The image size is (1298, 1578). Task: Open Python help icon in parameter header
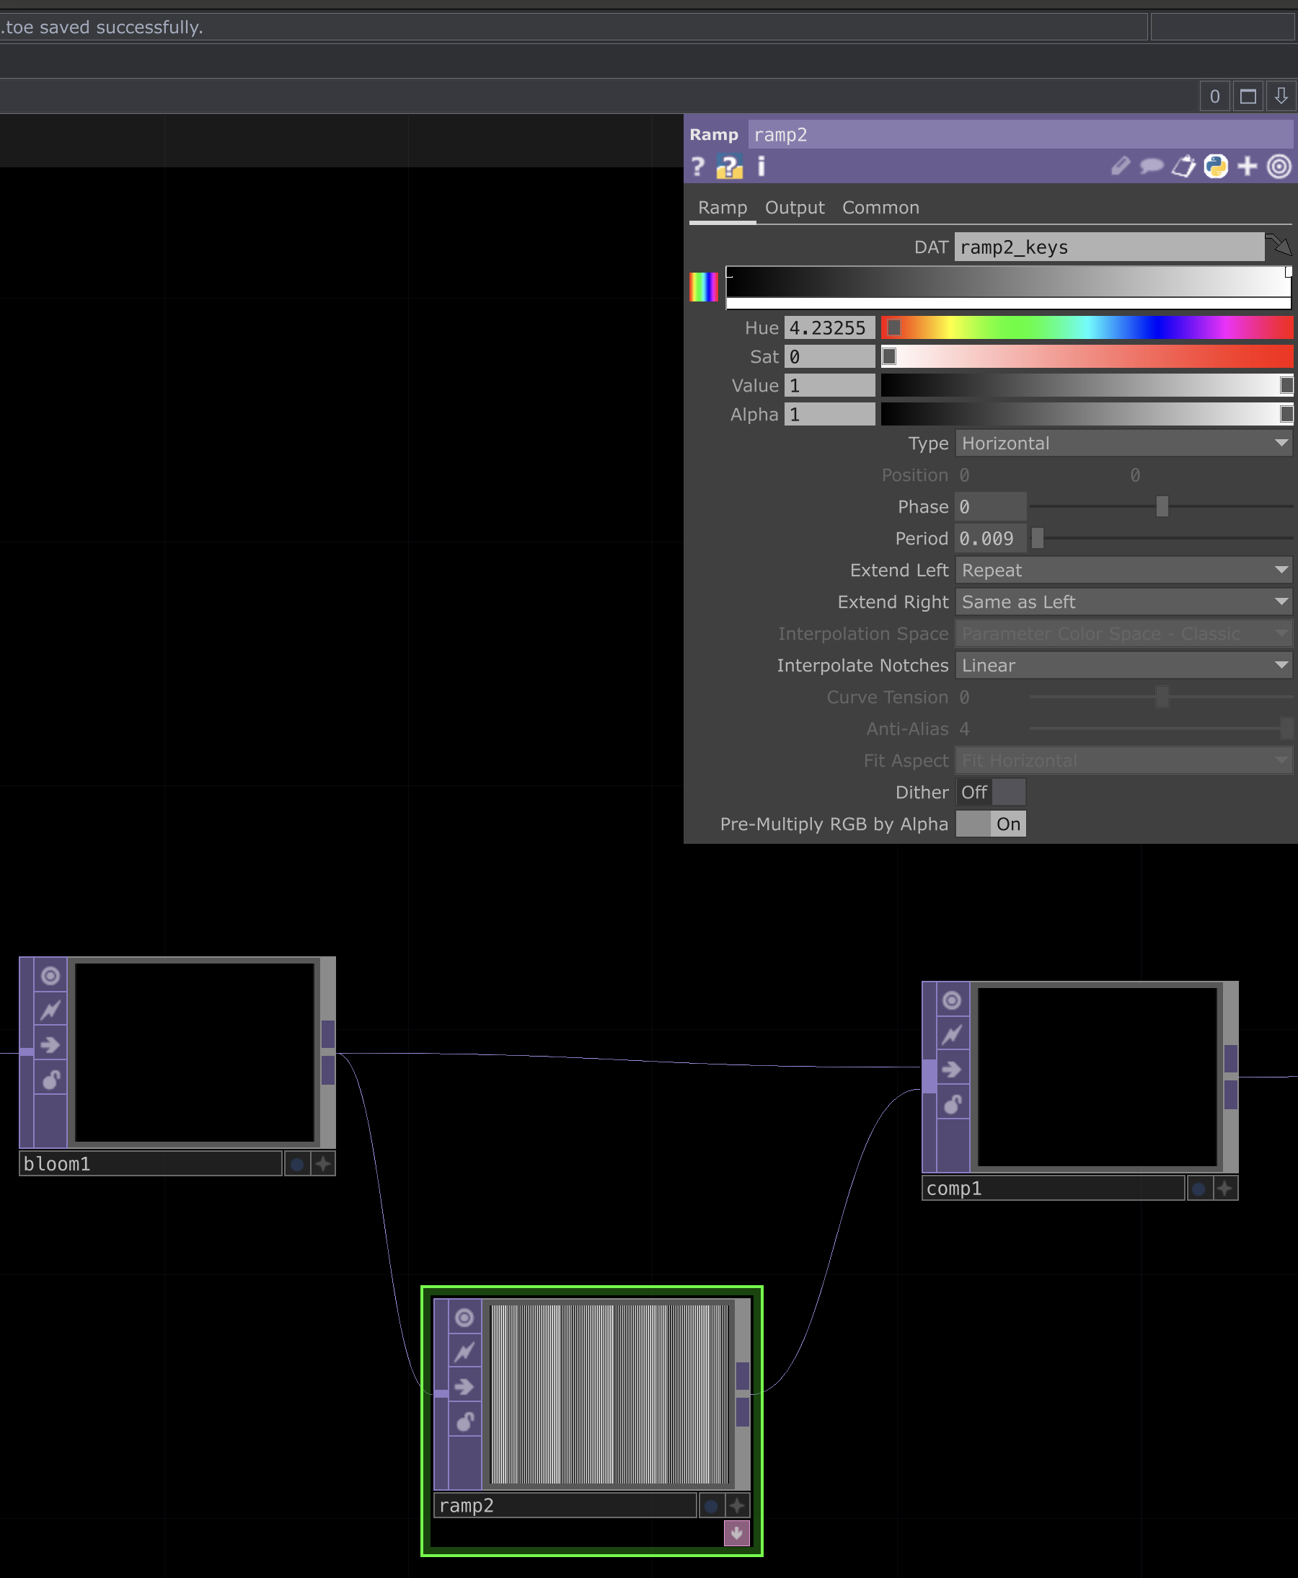tap(729, 166)
